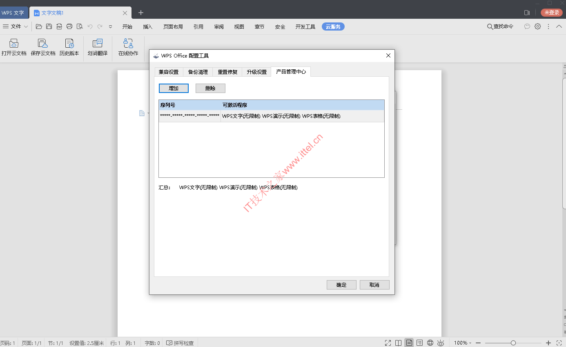Click the feedback chat bubble icon
The height and width of the screenshot is (347, 566).
tap(527, 27)
